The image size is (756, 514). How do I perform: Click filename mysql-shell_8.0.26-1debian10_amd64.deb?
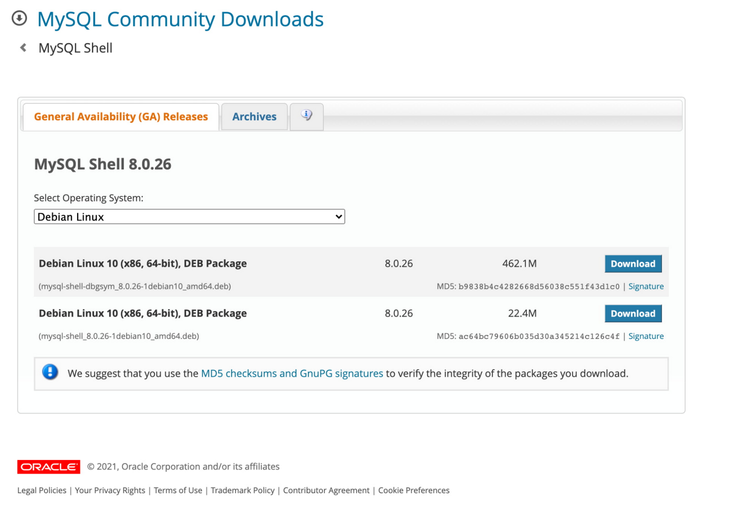(x=119, y=336)
